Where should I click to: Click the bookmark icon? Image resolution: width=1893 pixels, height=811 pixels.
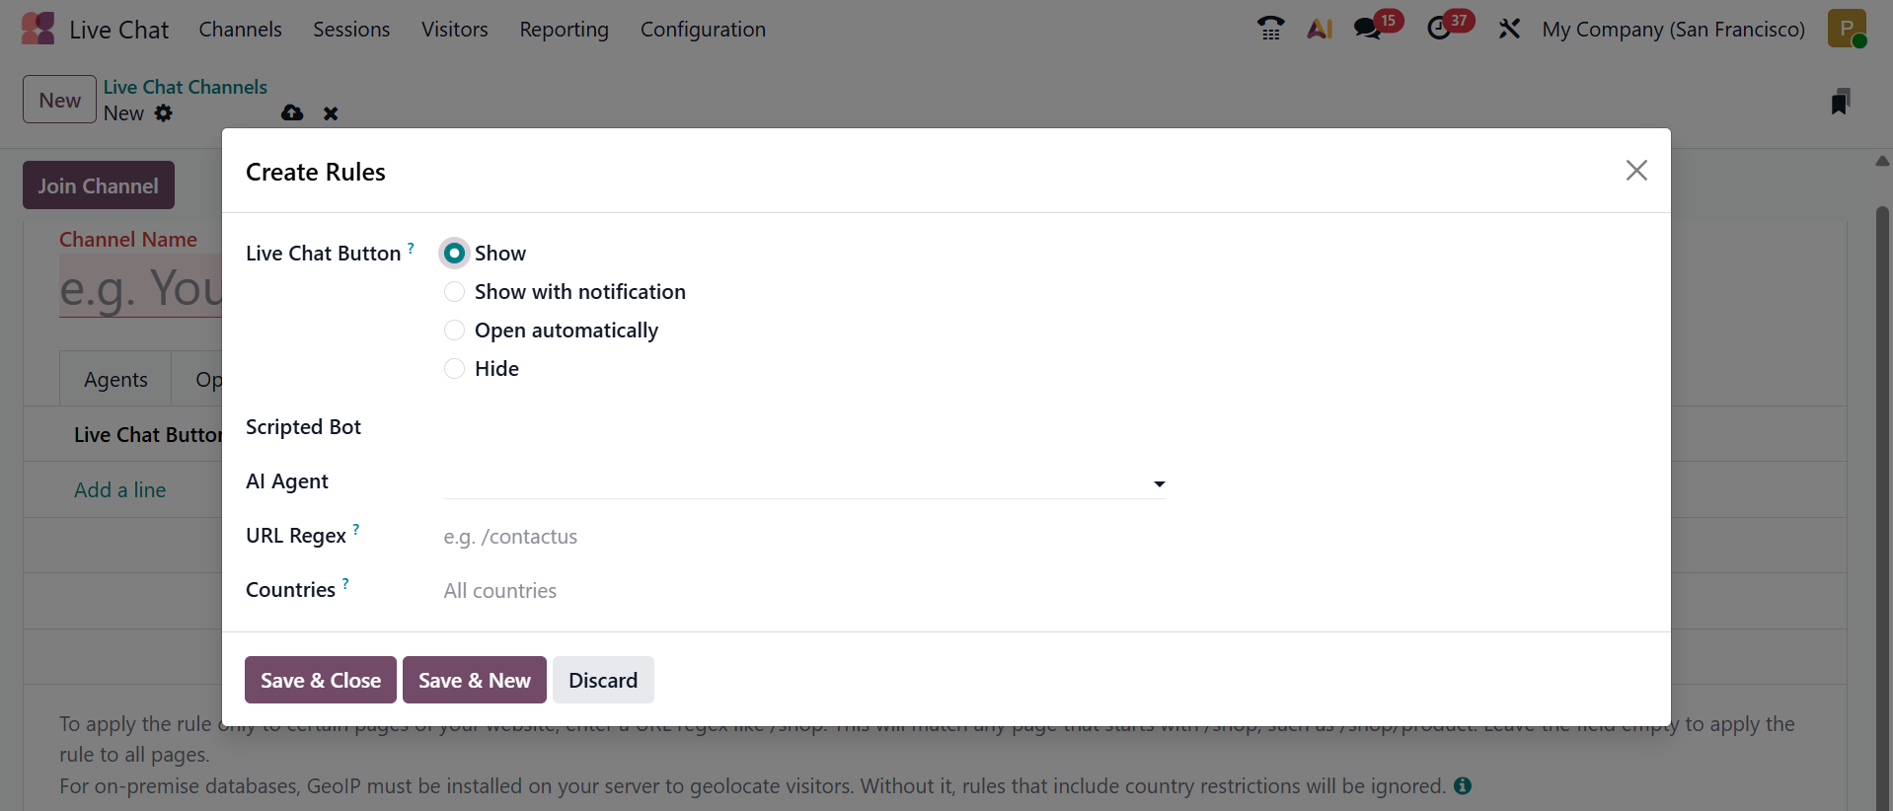1840,102
